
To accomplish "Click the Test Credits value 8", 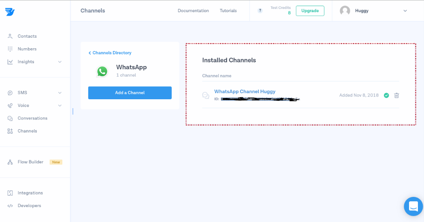I will 289,13.
